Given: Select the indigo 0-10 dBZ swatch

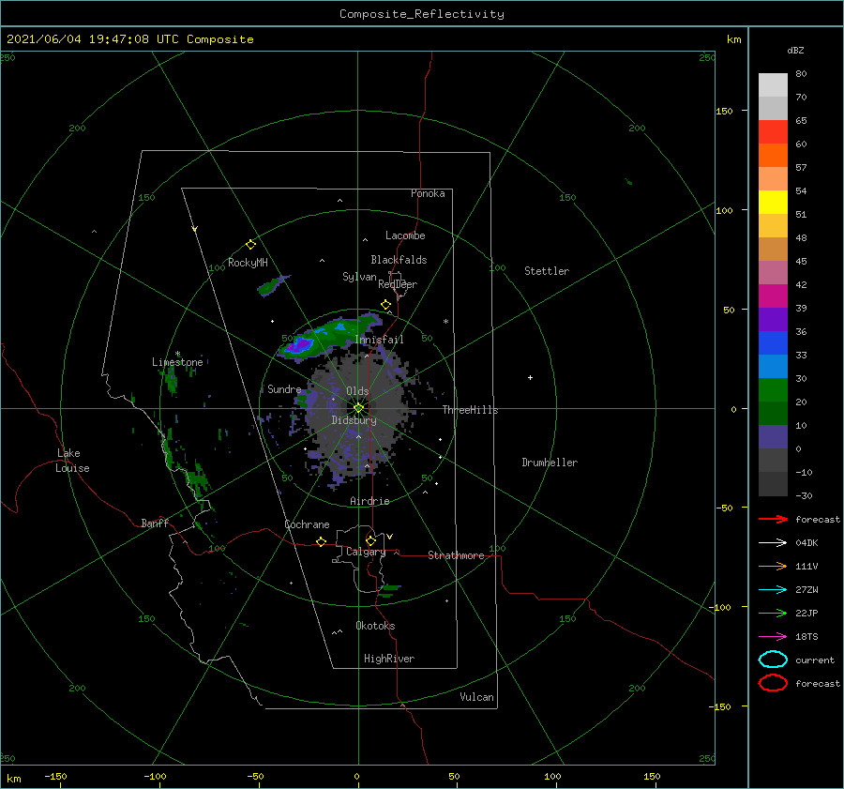Looking at the screenshot, I should pos(773,437).
